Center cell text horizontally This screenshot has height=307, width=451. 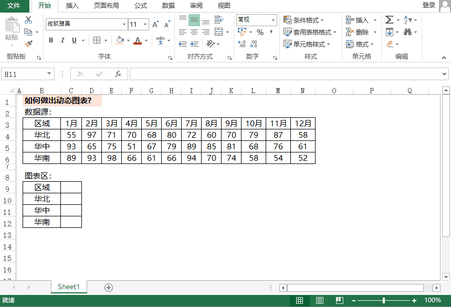pos(194,32)
